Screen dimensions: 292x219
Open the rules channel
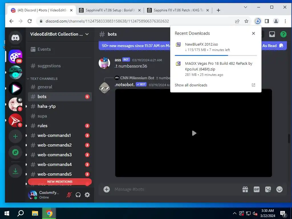click(60, 126)
